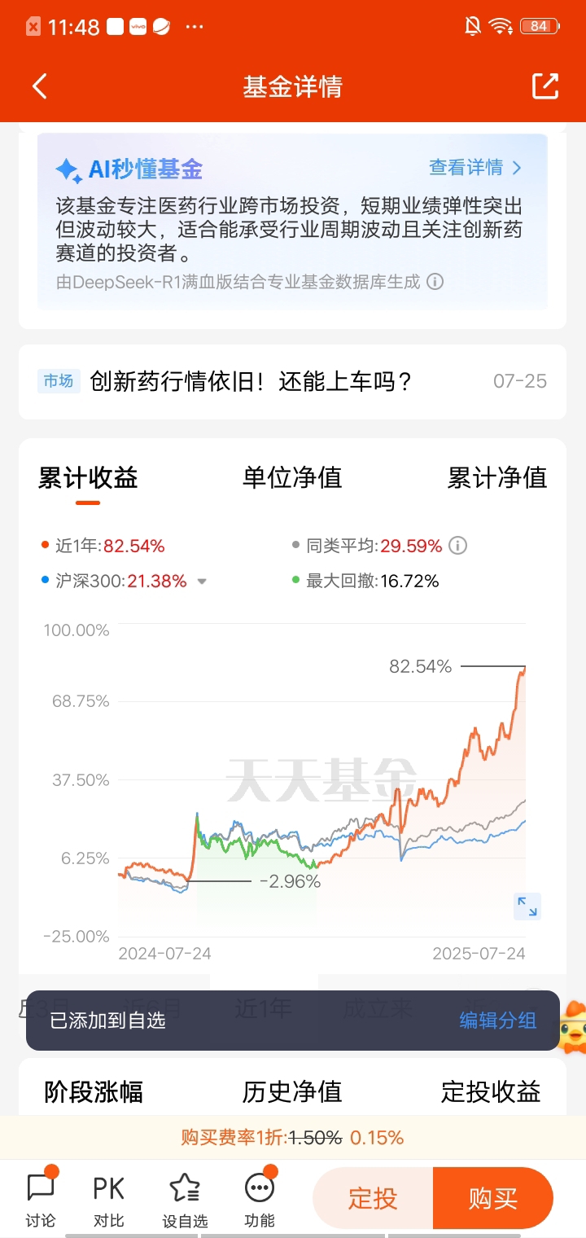Tap the 定投 button
Screen dimensions: 586x1238
[373, 1198]
